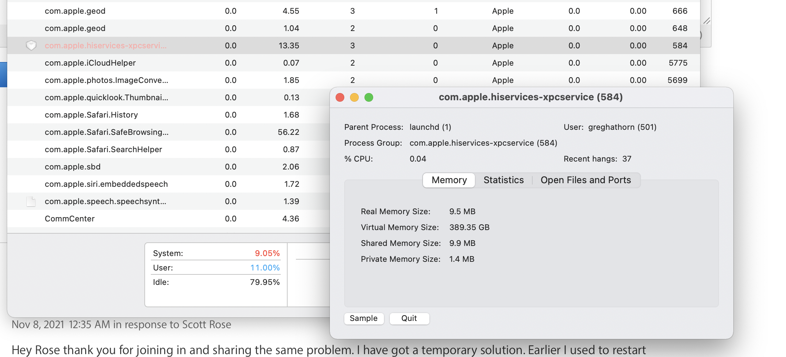Select the com.apple.Safari.History process
Viewport: 786px width, 357px height.
[91, 115]
